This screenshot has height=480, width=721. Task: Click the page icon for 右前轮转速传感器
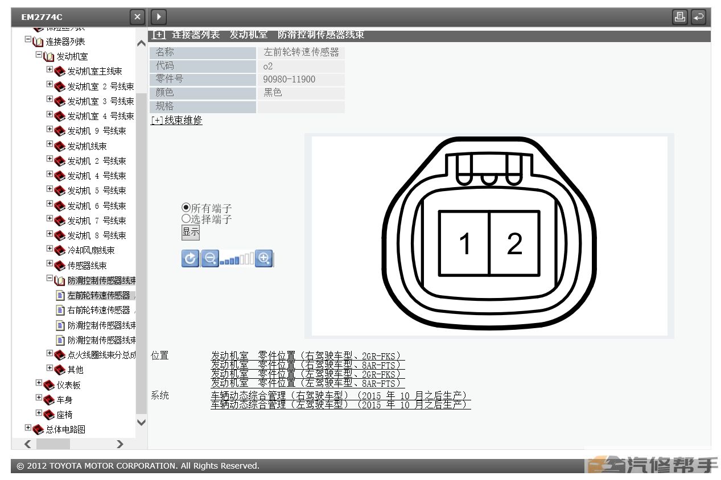pos(60,310)
